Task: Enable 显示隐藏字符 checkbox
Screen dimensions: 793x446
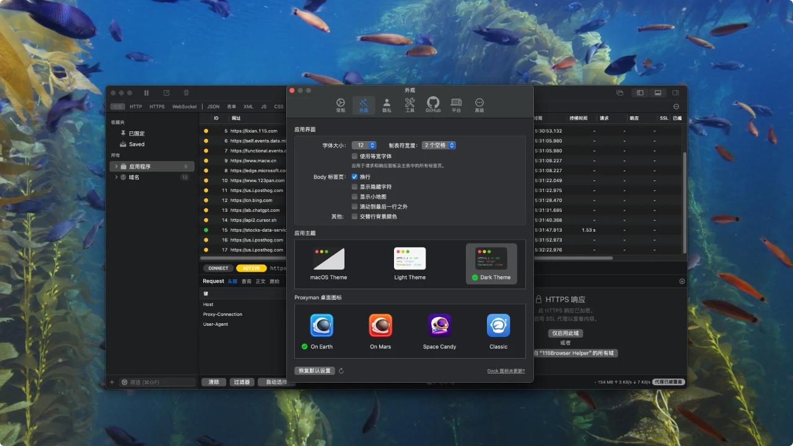Action: 354,186
